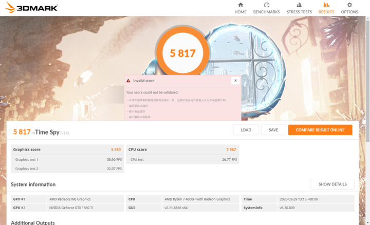Click COMPARE RESULT ONLINE button
The image size is (370, 225).
coord(320,130)
